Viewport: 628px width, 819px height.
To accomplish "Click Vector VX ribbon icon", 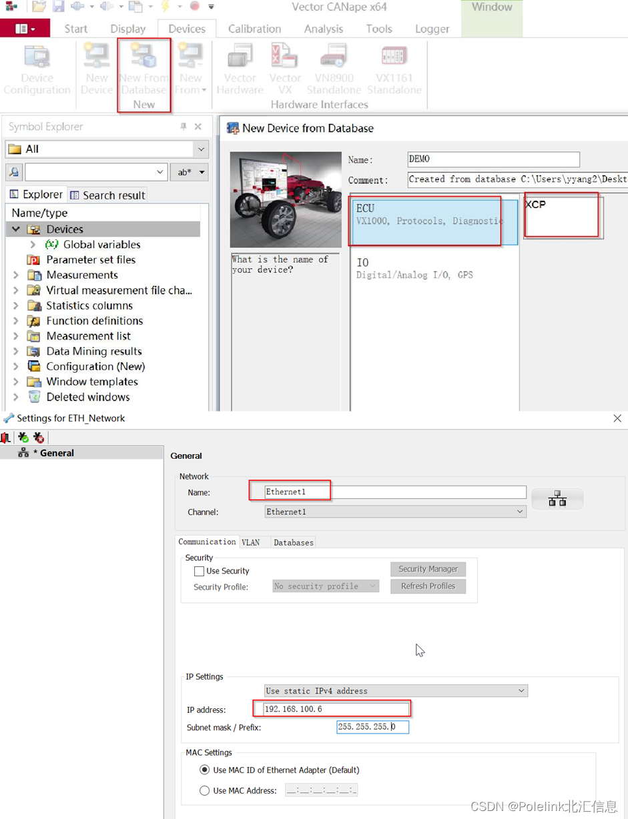I will (x=285, y=70).
